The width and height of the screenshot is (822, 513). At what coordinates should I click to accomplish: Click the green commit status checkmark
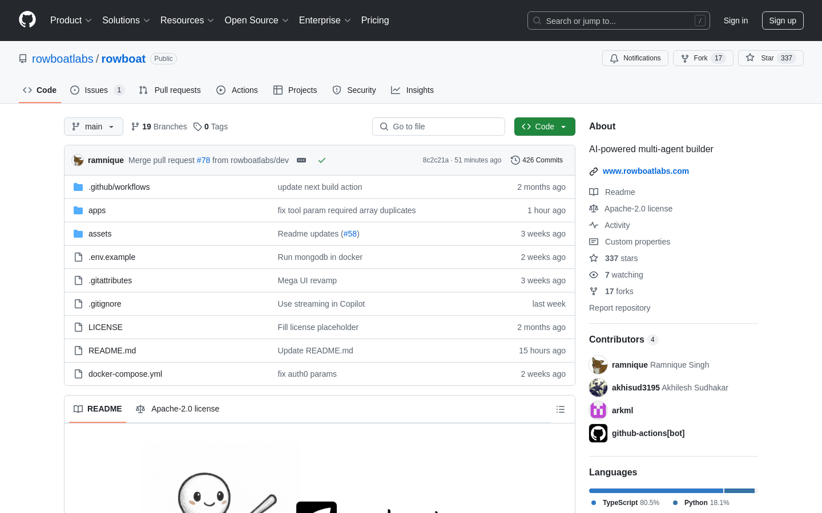click(322, 160)
